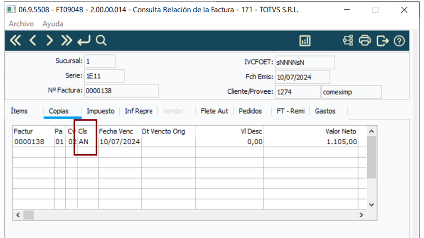The height and width of the screenshot is (238, 424).
Task: Click the client name field comeximp
Action: (x=352, y=92)
